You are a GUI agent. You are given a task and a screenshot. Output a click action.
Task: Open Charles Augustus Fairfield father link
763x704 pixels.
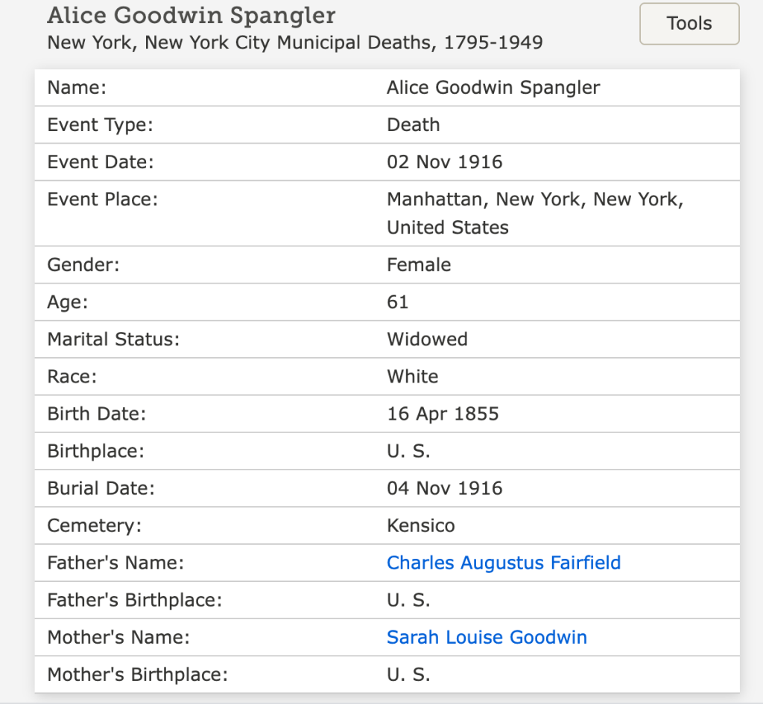504,563
